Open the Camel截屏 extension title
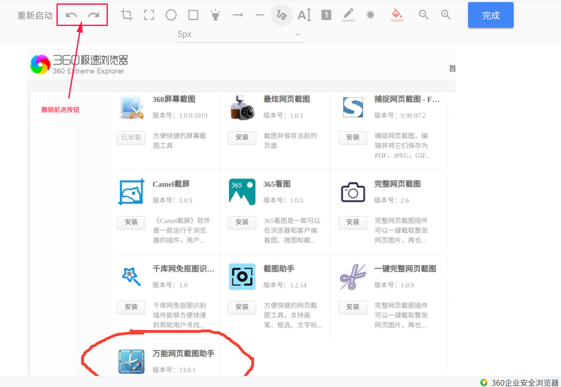Image resolution: width=561 pixels, height=387 pixels. [x=171, y=184]
